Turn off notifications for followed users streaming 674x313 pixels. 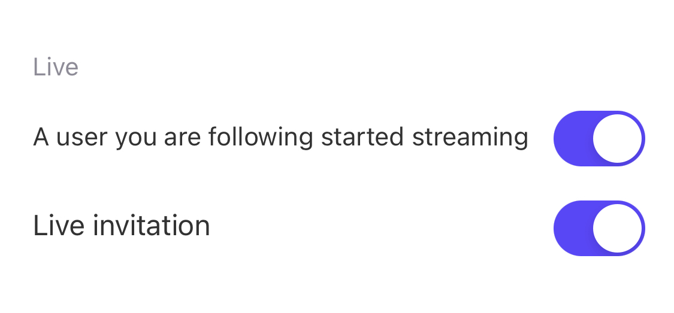599,138
